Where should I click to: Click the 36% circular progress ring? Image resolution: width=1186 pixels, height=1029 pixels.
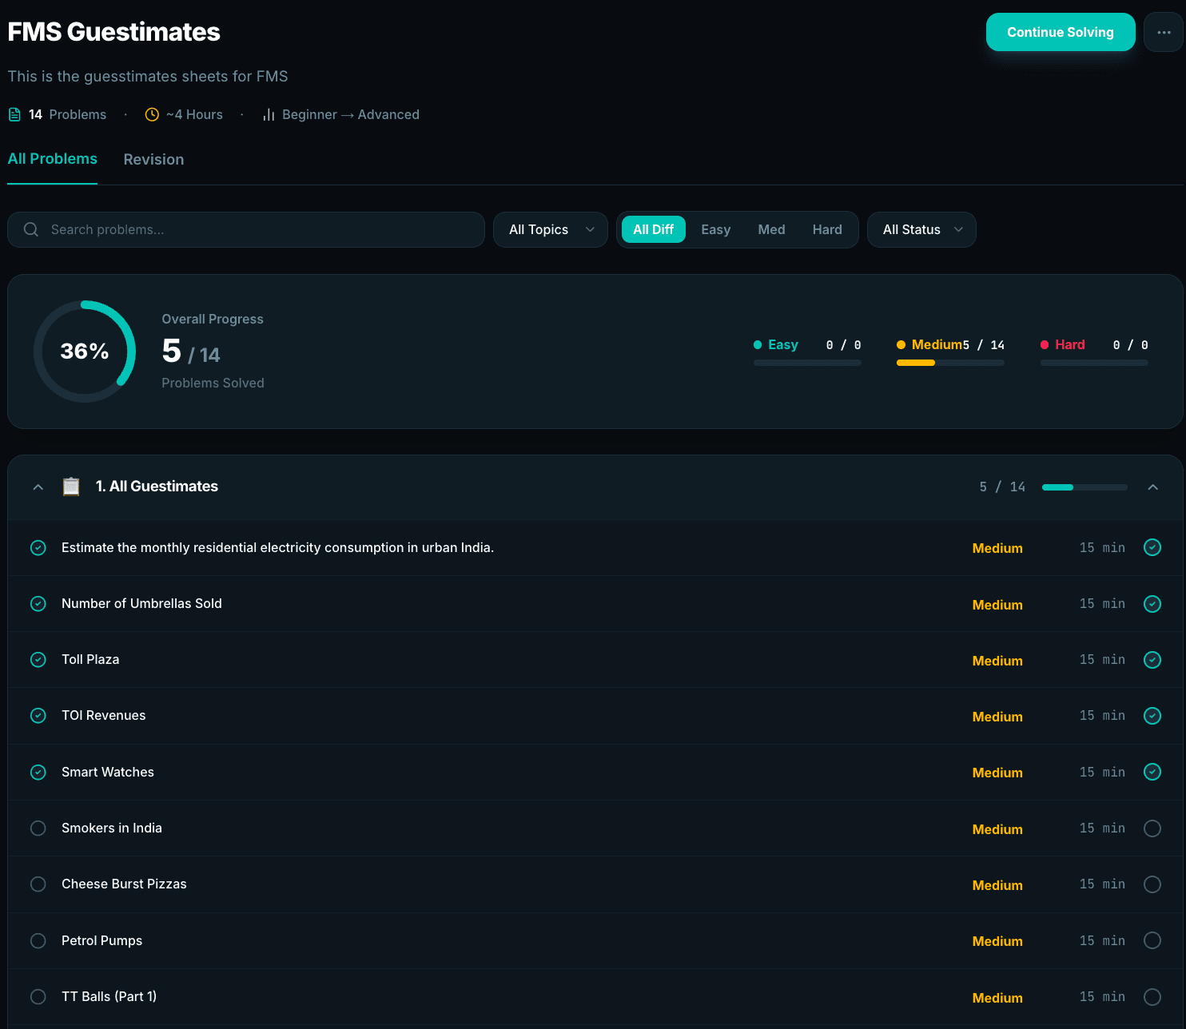click(85, 352)
